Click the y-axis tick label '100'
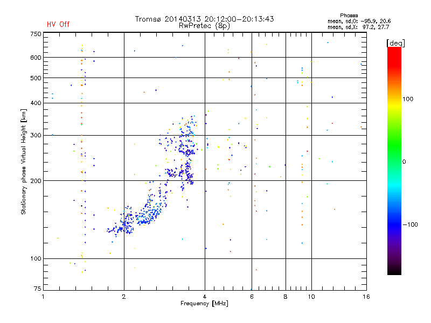 (36, 258)
